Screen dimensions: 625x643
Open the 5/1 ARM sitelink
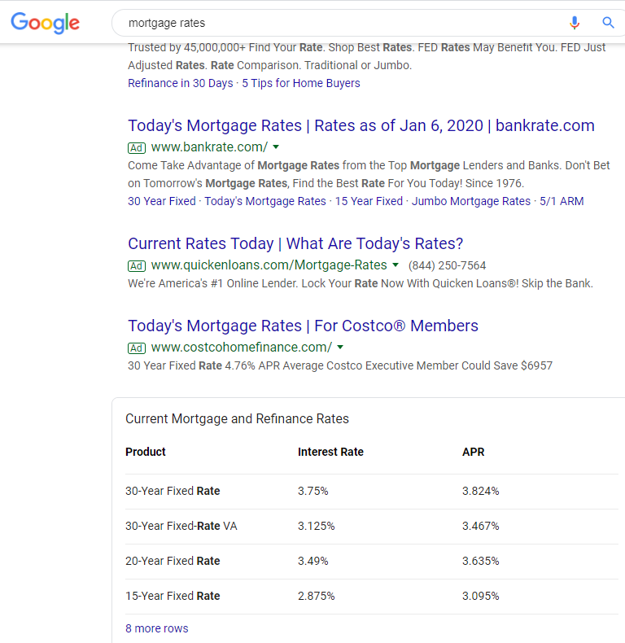pos(562,201)
